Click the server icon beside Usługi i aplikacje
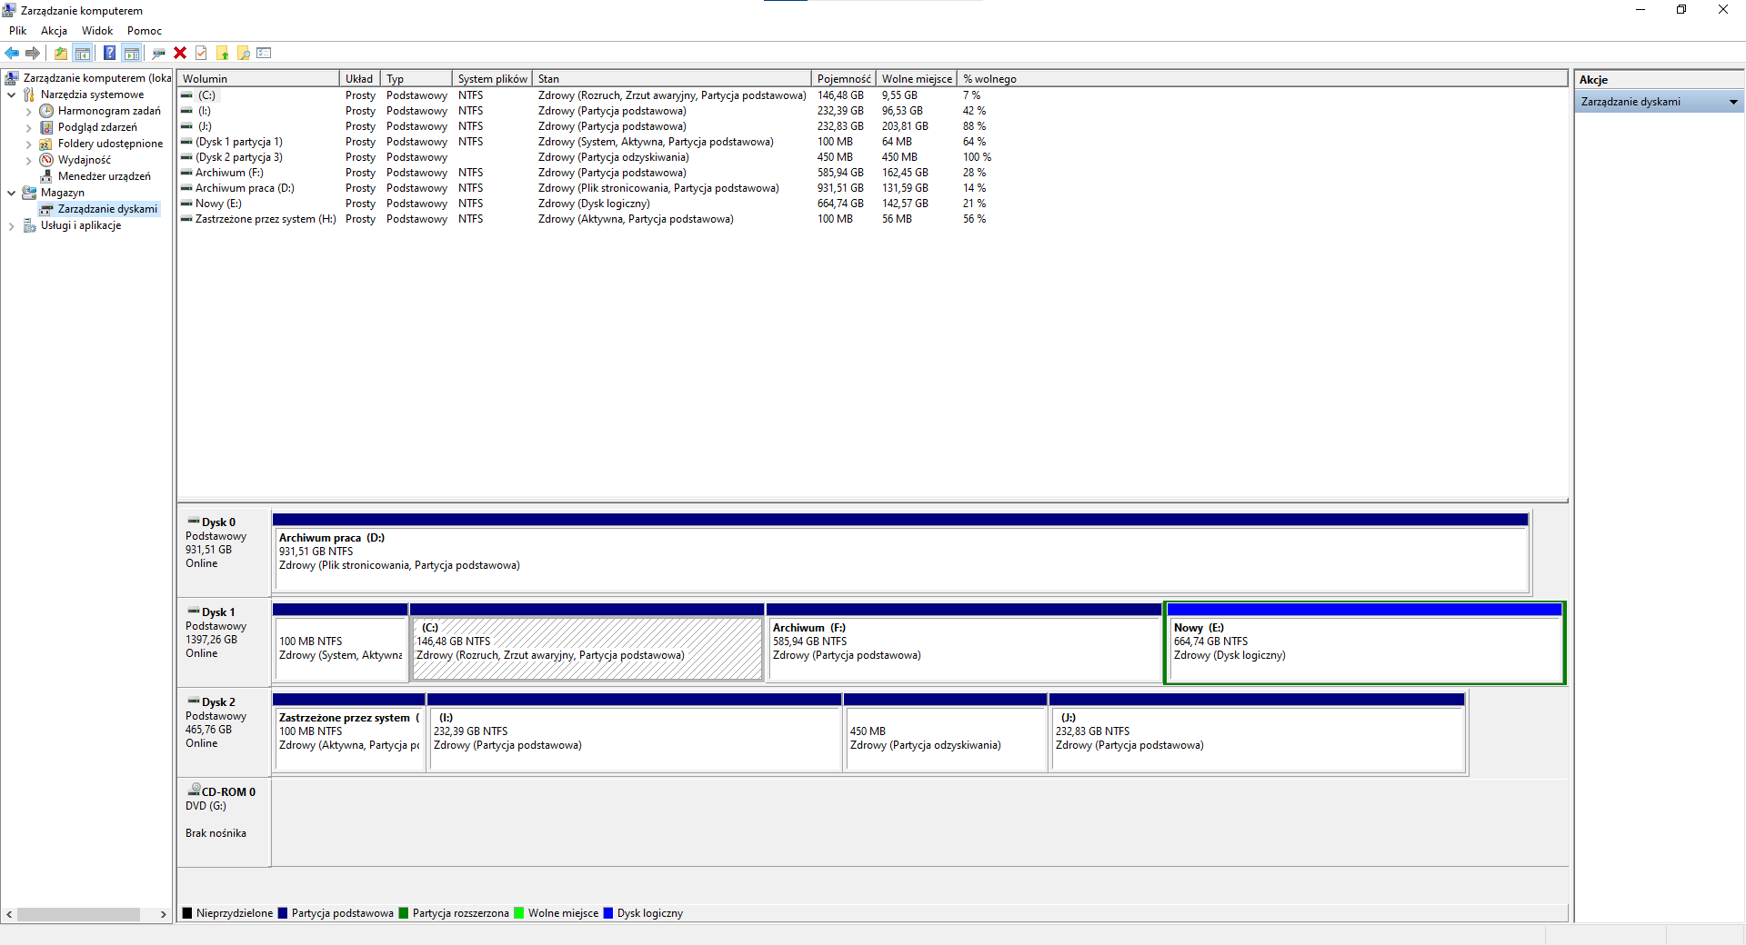The width and height of the screenshot is (1746, 945). click(x=29, y=225)
